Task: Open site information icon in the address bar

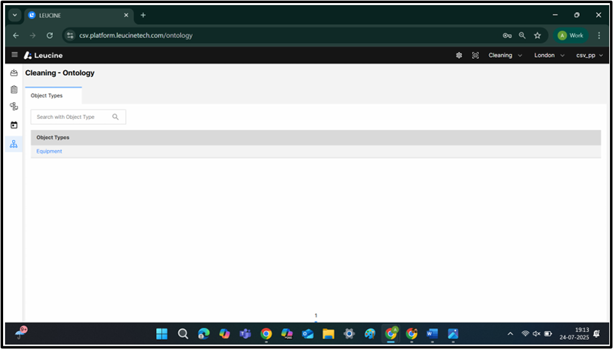Action: pos(70,35)
